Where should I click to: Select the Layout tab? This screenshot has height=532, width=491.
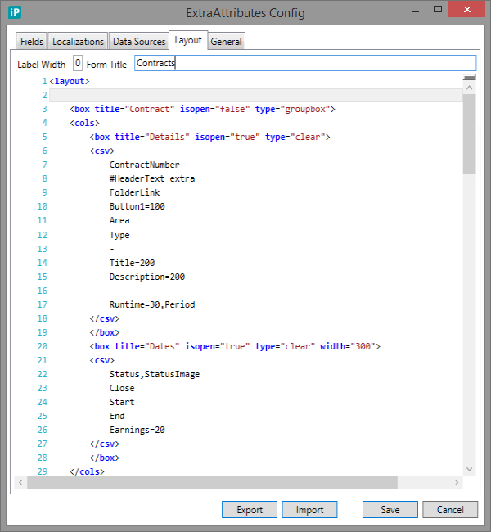188,40
